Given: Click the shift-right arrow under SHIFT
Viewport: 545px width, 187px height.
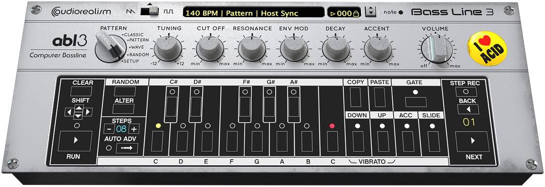Looking at the screenshot, I should 88,112.
